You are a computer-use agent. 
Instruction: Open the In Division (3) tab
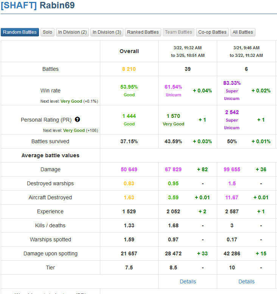click(x=107, y=32)
